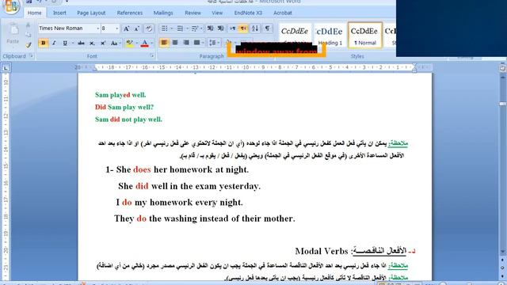Screen dimensions: 507x285
Task: Toggle Underline formatting
Action: click(65, 43)
